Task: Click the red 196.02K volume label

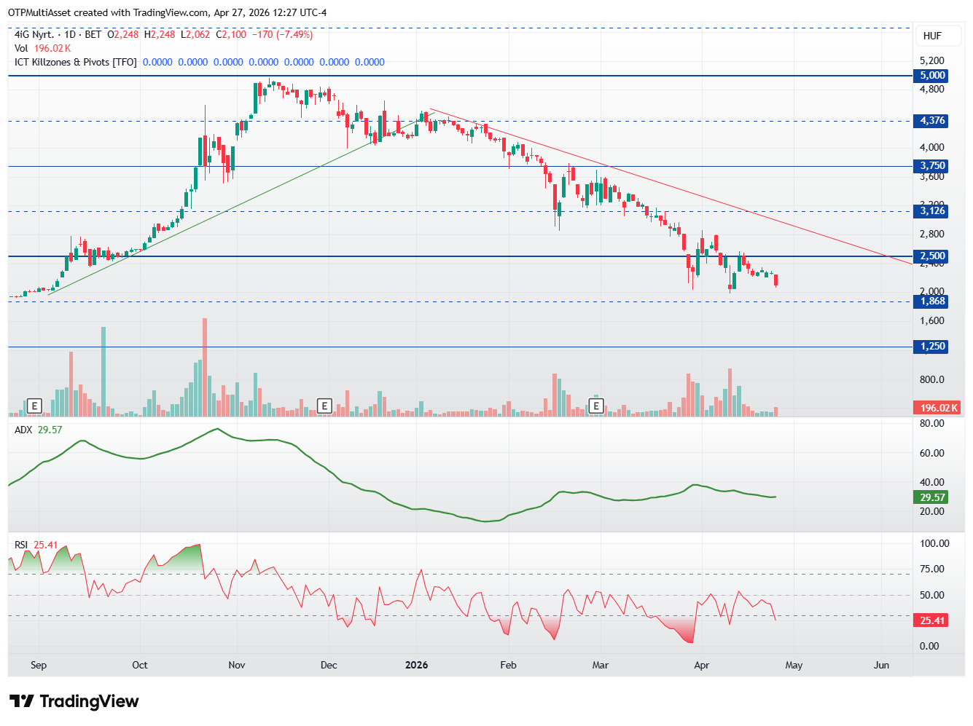Action: 938,408
